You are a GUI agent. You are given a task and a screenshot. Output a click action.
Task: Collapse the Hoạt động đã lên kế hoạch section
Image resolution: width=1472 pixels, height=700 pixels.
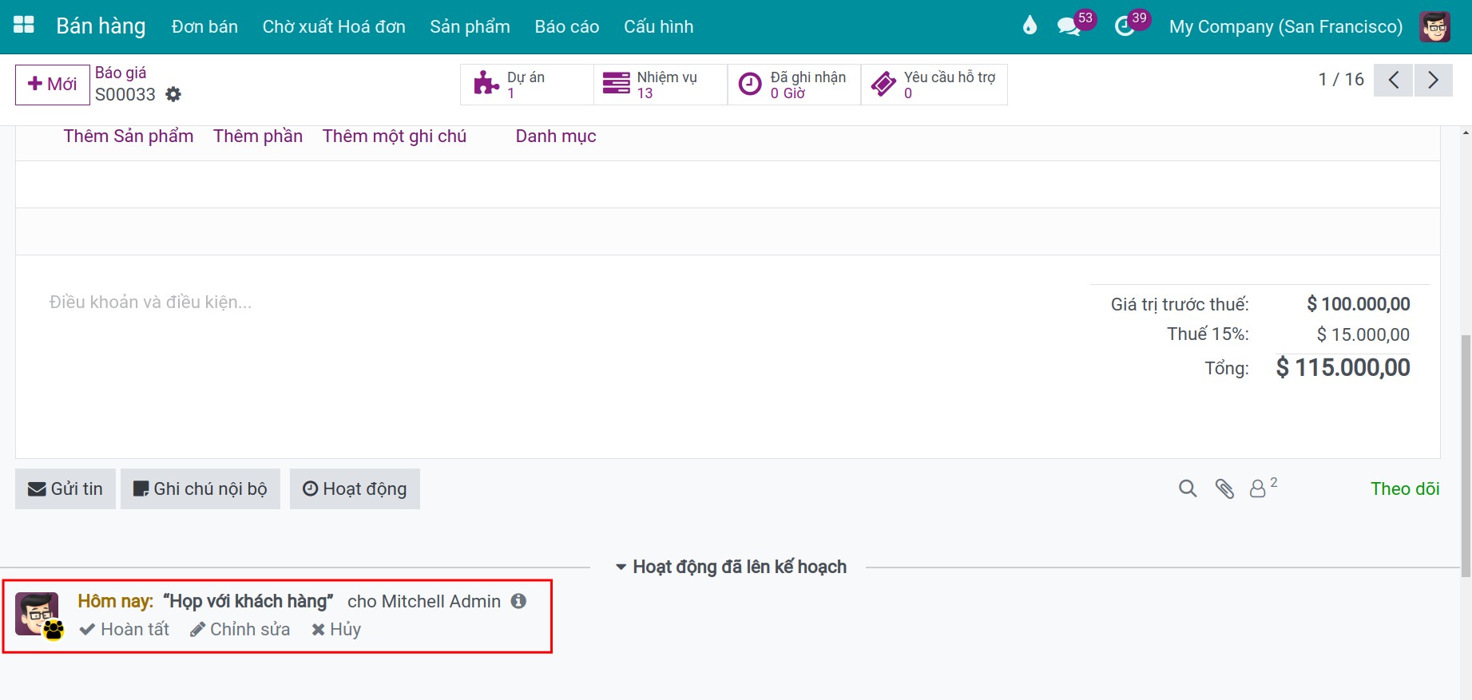[x=731, y=567]
